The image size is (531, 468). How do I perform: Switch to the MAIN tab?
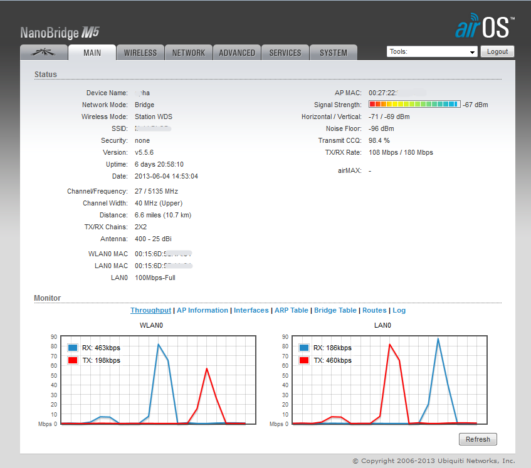pyautogui.click(x=92, y=53)
